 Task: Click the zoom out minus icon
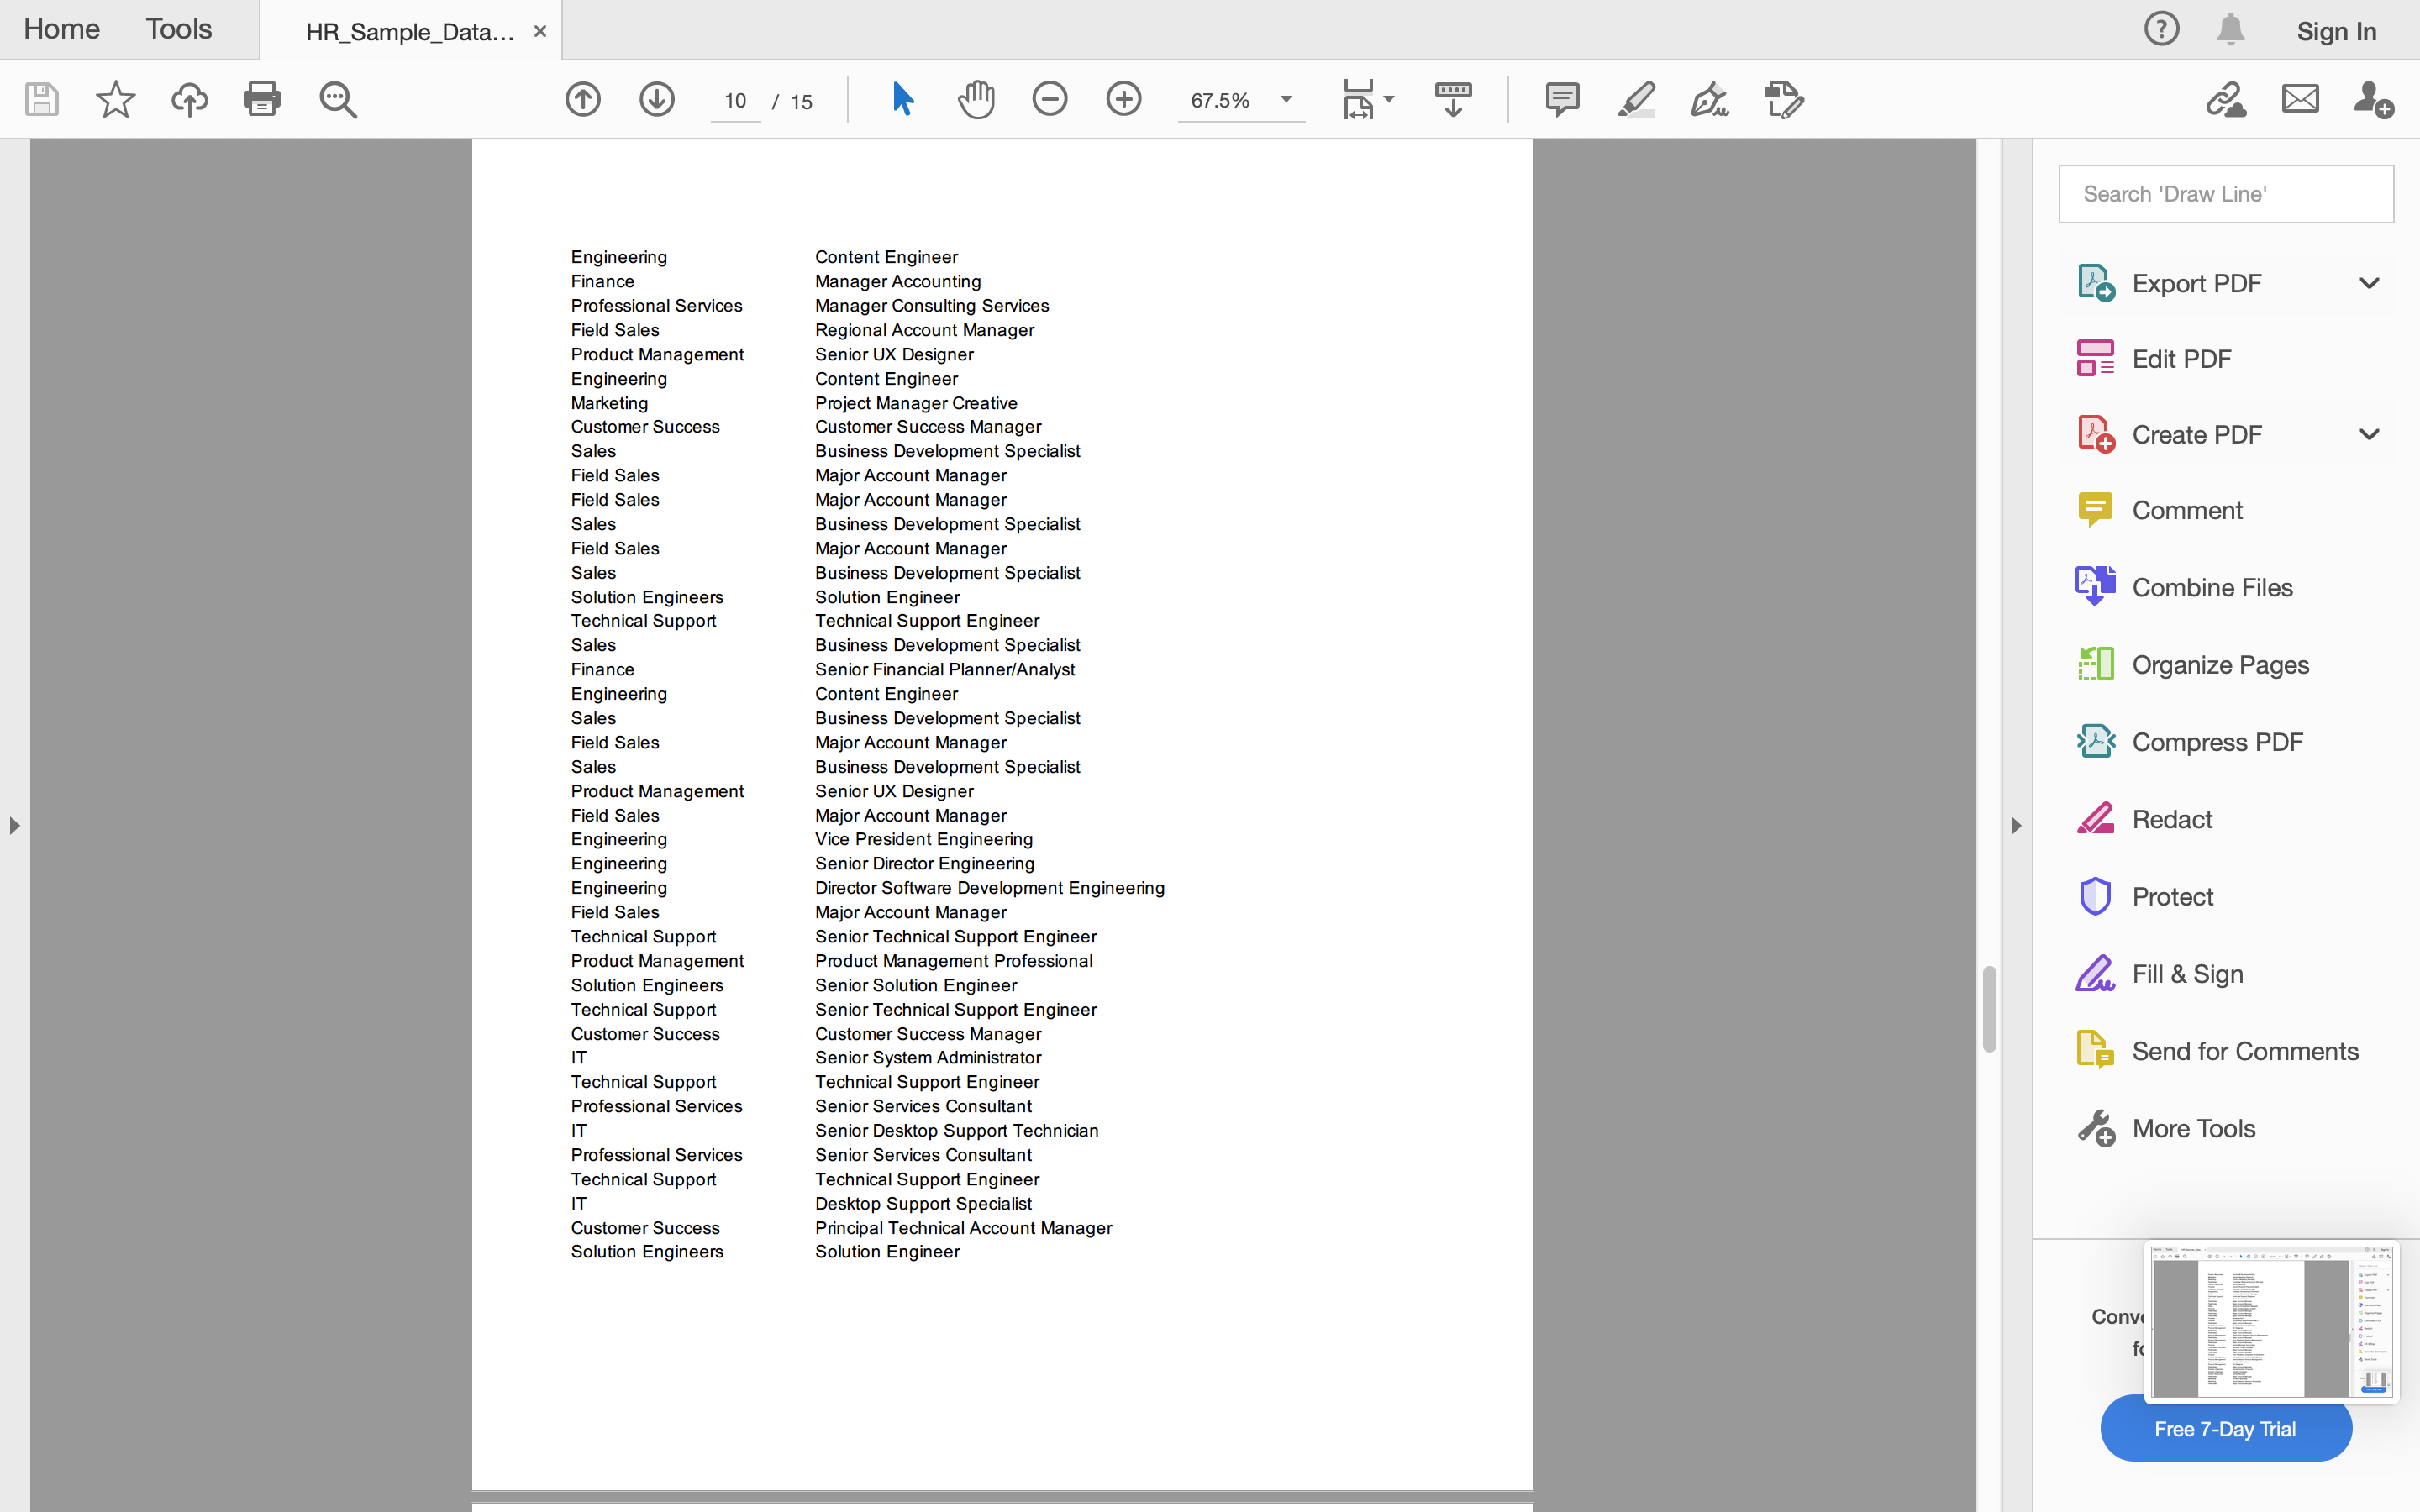tap(1050, 99)
